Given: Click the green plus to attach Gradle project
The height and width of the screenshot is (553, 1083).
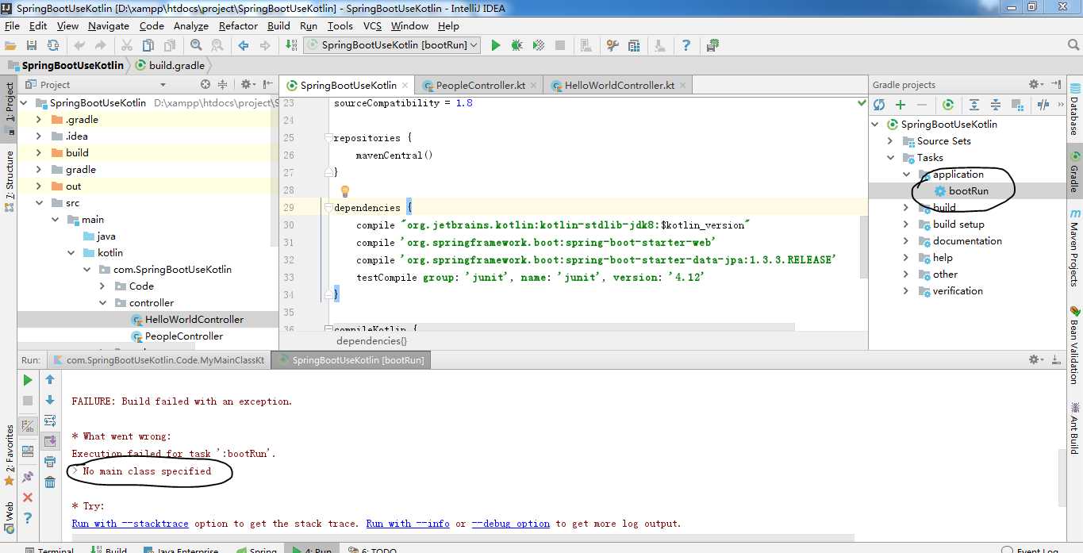Looking at the screenshot, I should click(x=901, y=105).
